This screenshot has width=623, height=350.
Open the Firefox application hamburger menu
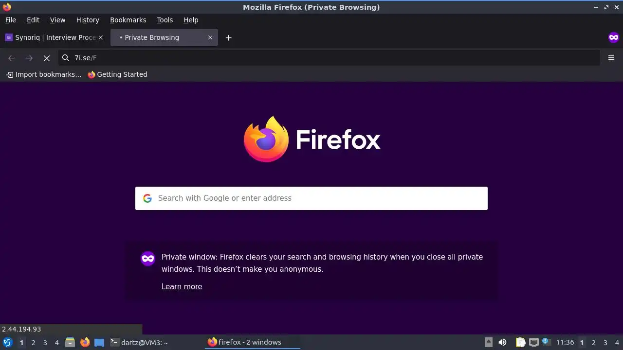pos(611,58)
